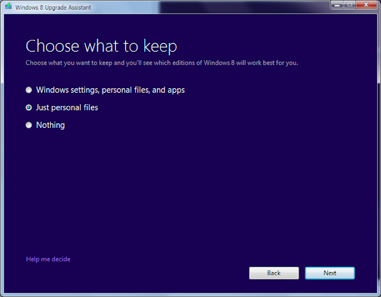
Task: Click the "Windows 8 Upgrade Assistant" title text
Action: coord(53,8)
